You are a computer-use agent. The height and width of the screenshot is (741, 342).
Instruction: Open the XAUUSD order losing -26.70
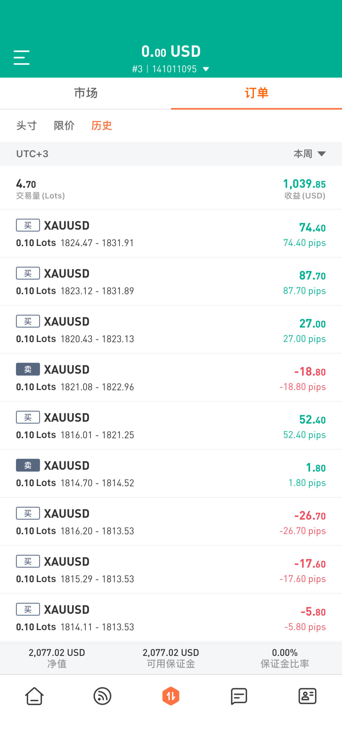[171, 522]
